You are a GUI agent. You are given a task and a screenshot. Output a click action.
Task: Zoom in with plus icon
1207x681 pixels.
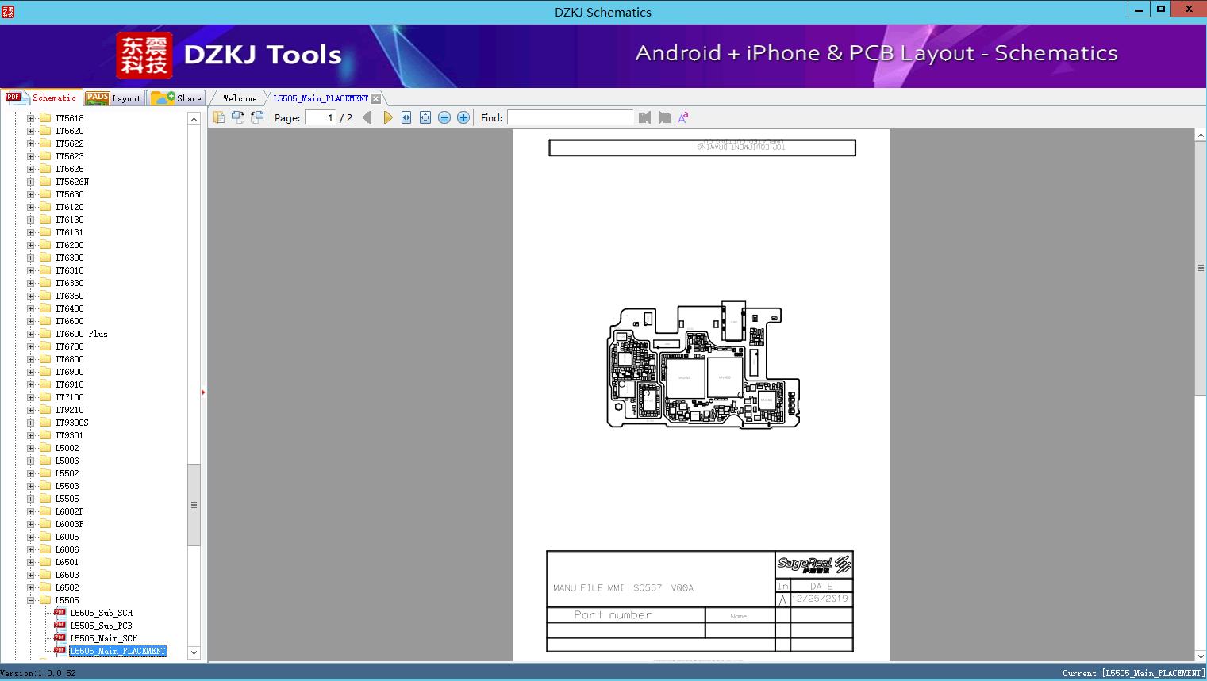(x=463, y=117)
